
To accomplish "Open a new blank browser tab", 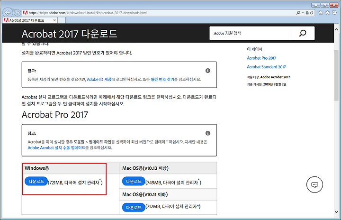I will pyautogui.click(x=62, y=20).
